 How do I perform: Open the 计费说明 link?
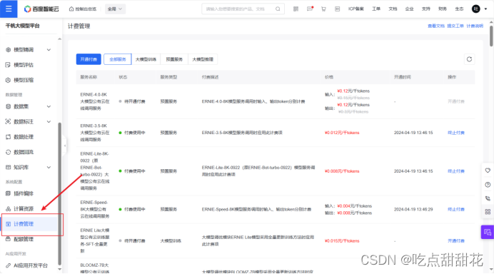[x=475, y=26]
